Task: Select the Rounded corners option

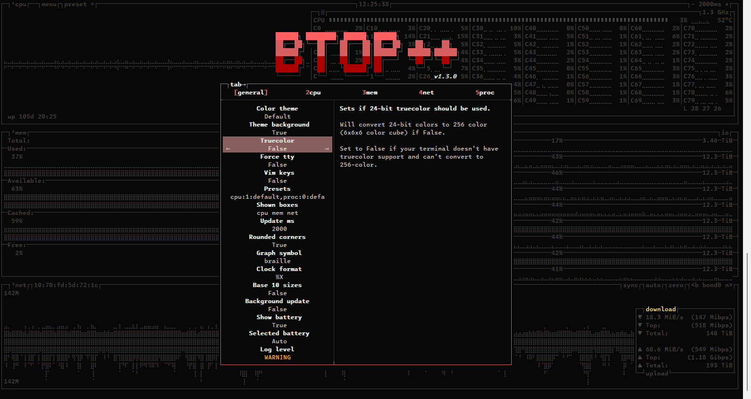Action: 277,237
